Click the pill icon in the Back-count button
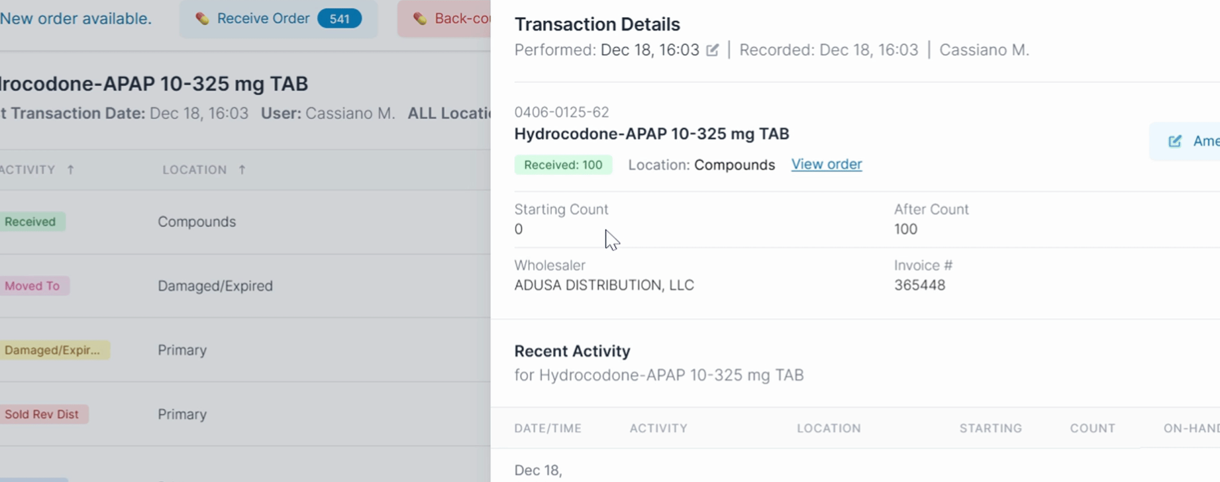Viewport: 1220px width, 482px height. tap(420, 18)
